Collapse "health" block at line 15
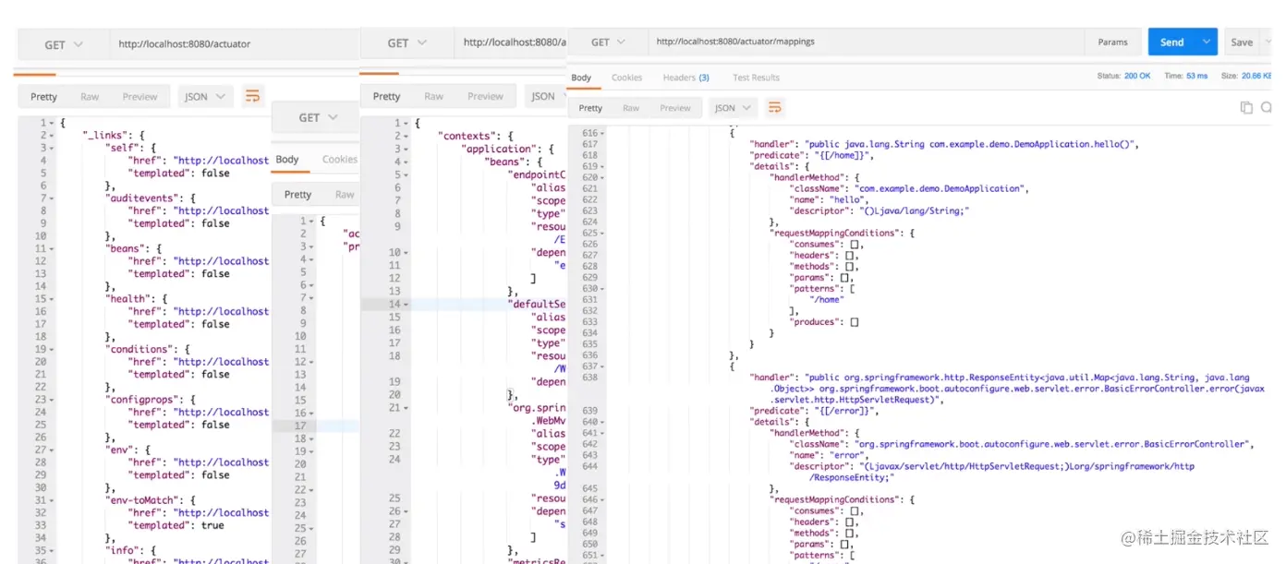1286x564 pixels. pos(54,299)
